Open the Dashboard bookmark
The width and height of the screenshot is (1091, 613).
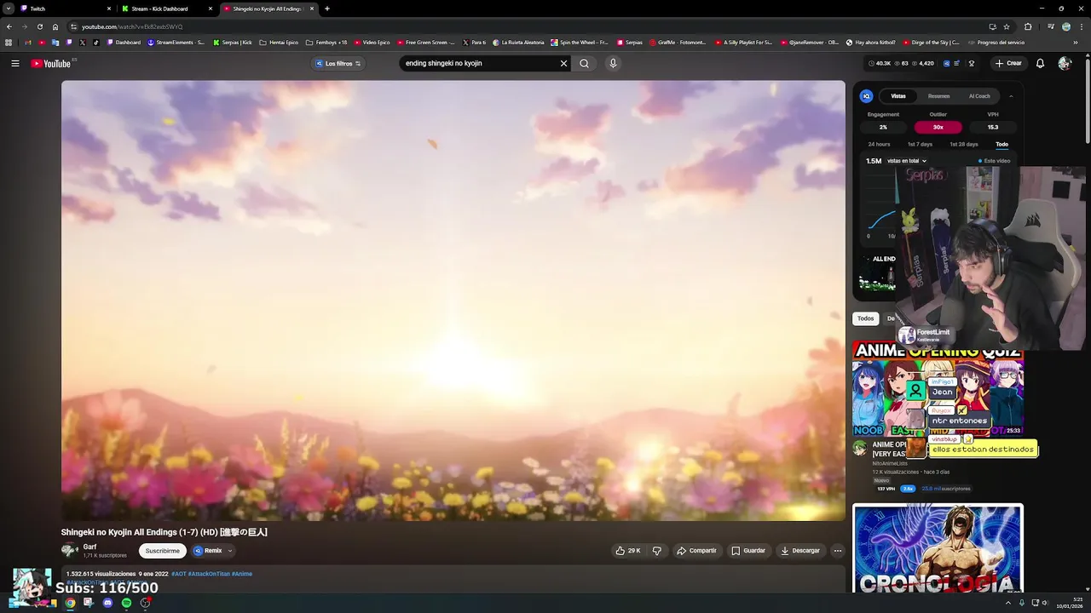(124, 42)
